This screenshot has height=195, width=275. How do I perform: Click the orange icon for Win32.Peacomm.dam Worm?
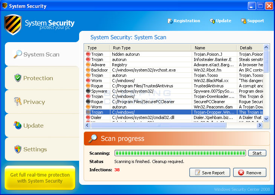tap(88, 107)
